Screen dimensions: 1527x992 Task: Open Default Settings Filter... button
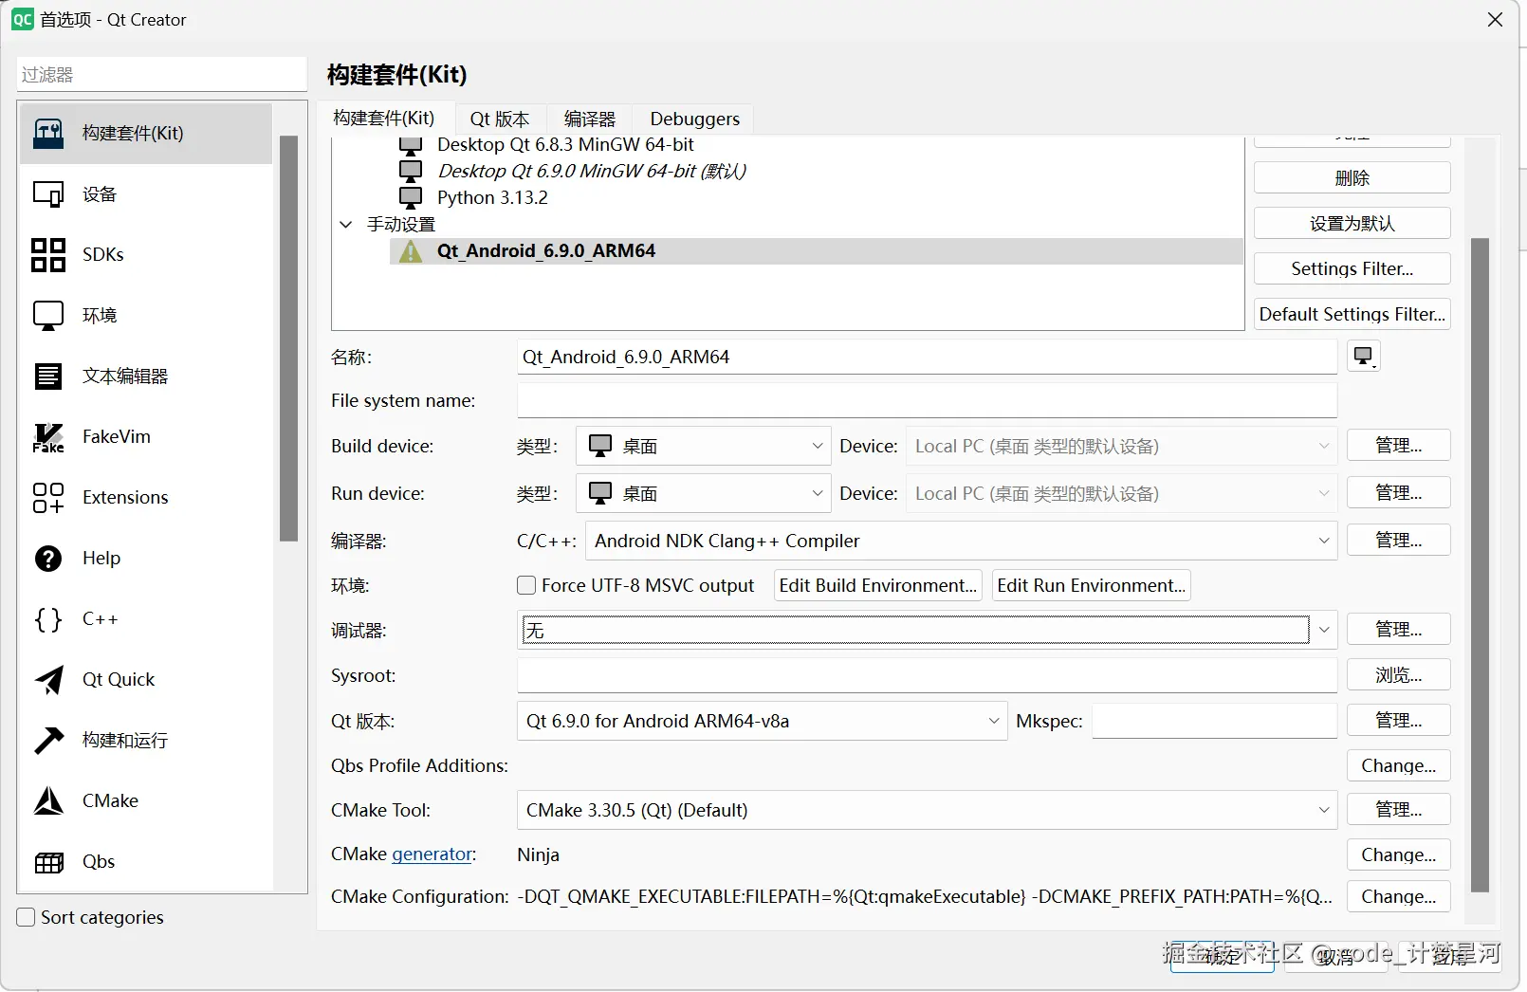[1352, 314]
